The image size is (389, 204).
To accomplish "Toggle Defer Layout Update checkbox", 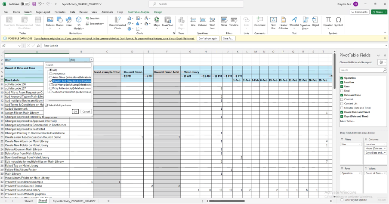I will point(342,200).
